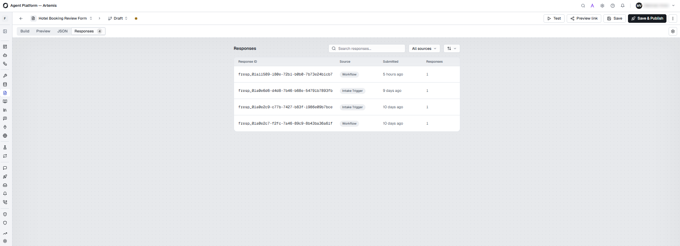
Task: Open the repeat arrows icon in sidebar
Action: pyautogui.click(x=5, y=156)
